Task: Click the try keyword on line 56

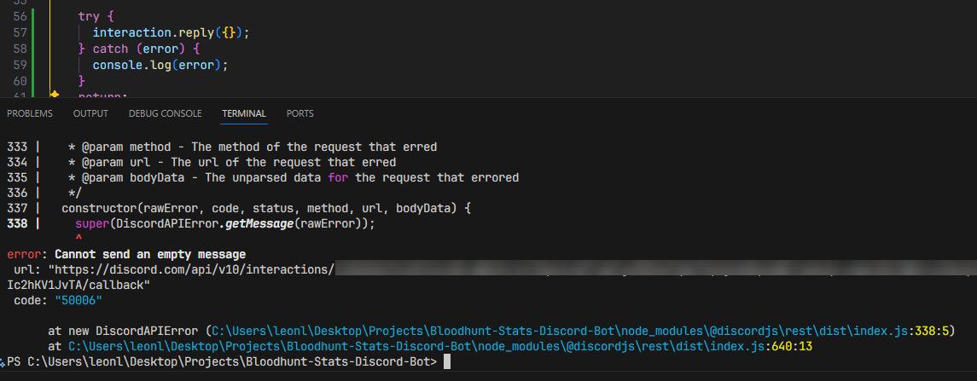Action: (89, 16)
